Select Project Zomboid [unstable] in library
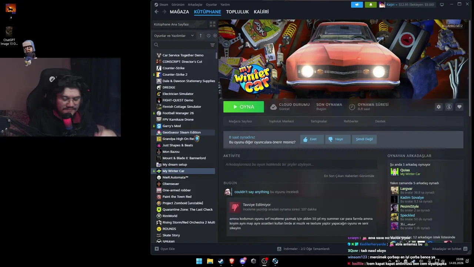Image resolution: width=474 pixels, height=267 pixels. point(184,203)
